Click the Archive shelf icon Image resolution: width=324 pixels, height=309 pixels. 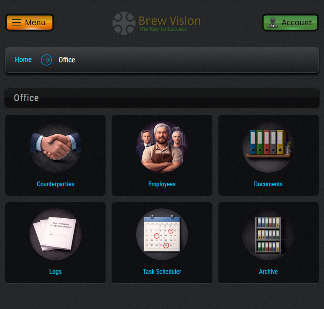(268, 234)
